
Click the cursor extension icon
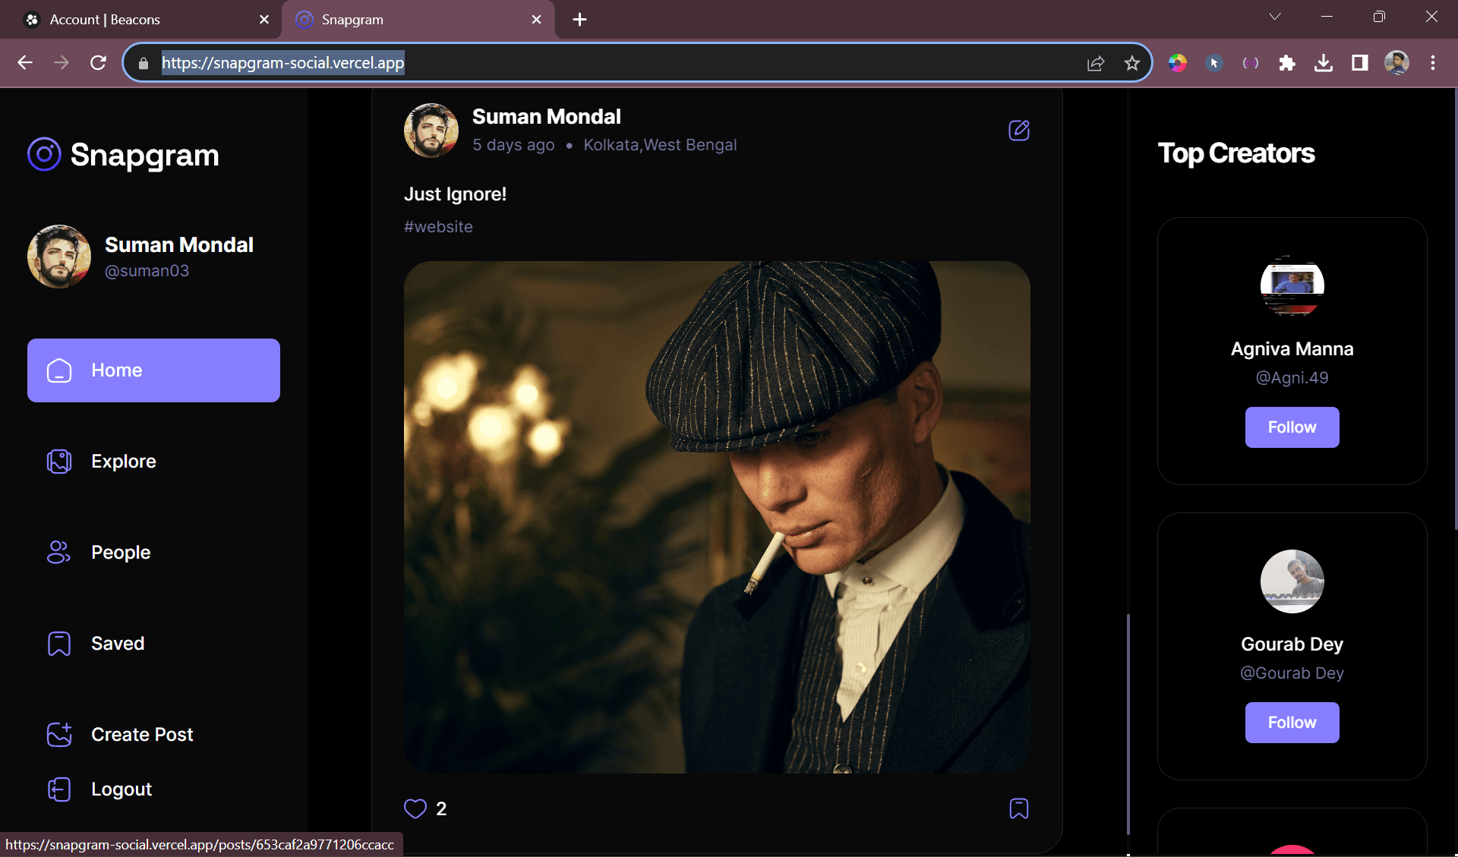(1214, 63)
